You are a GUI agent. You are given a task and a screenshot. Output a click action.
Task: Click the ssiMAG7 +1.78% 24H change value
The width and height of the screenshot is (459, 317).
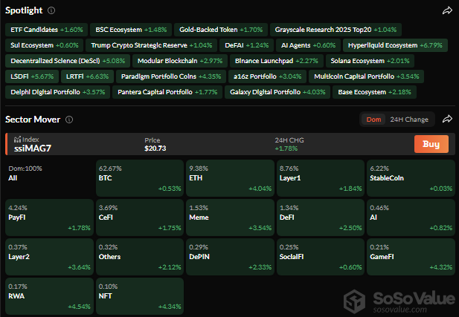click(x=286, y=148)
